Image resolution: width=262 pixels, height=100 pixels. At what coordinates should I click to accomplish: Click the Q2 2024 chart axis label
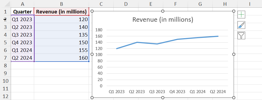pos(218,92)
